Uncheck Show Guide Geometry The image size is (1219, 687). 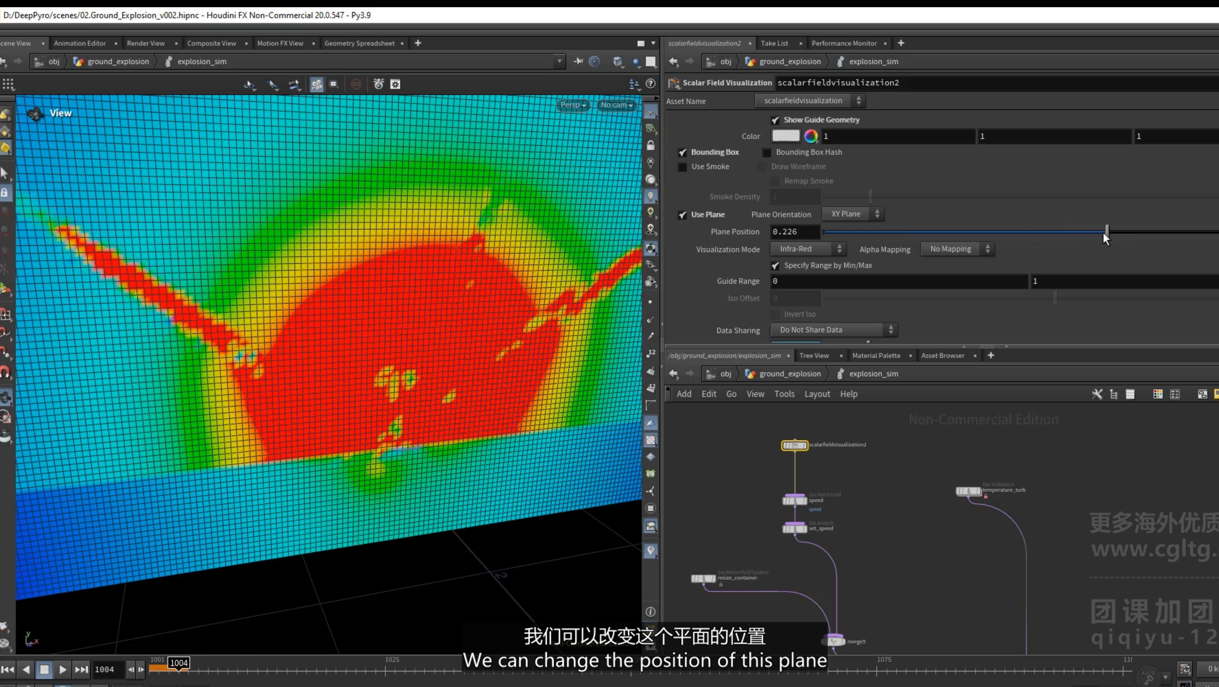(775, 120)
